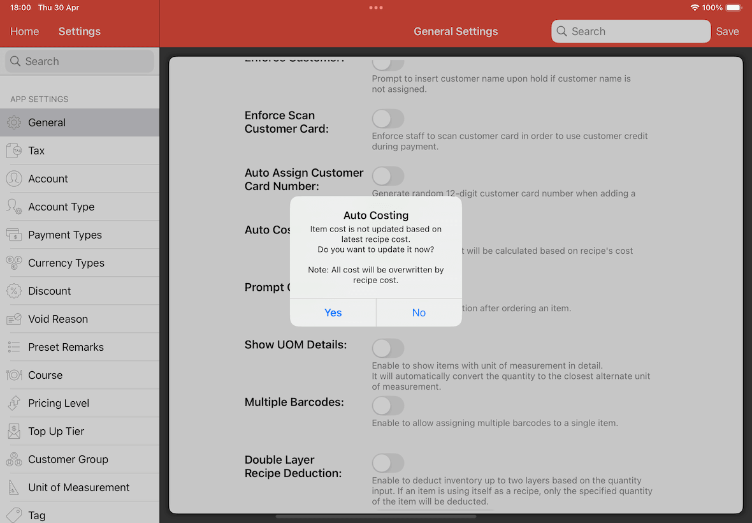
Task: Confirm Auto Costing with Yes
Action: (333, 313)
